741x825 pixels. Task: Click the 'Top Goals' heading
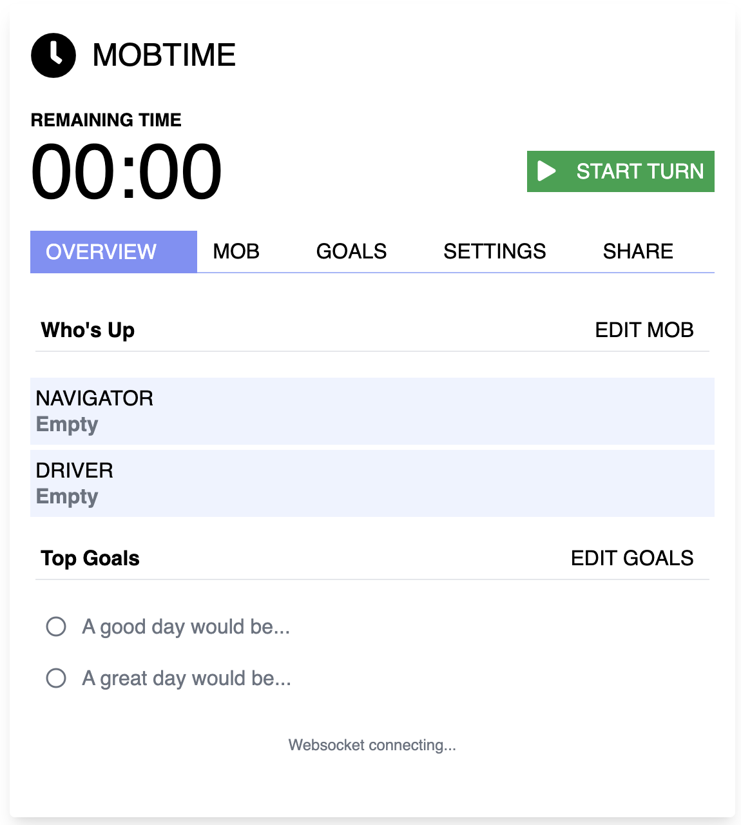[x=90, y=558]
